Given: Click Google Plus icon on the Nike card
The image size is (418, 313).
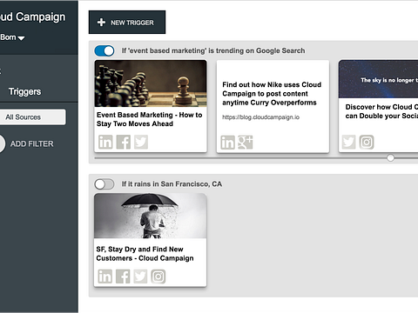Looking at the screenshot, I should point(246,143).
